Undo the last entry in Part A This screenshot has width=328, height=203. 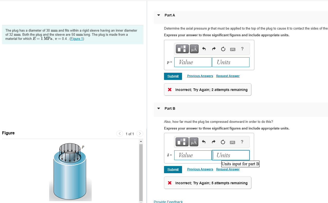coord(204,49)
